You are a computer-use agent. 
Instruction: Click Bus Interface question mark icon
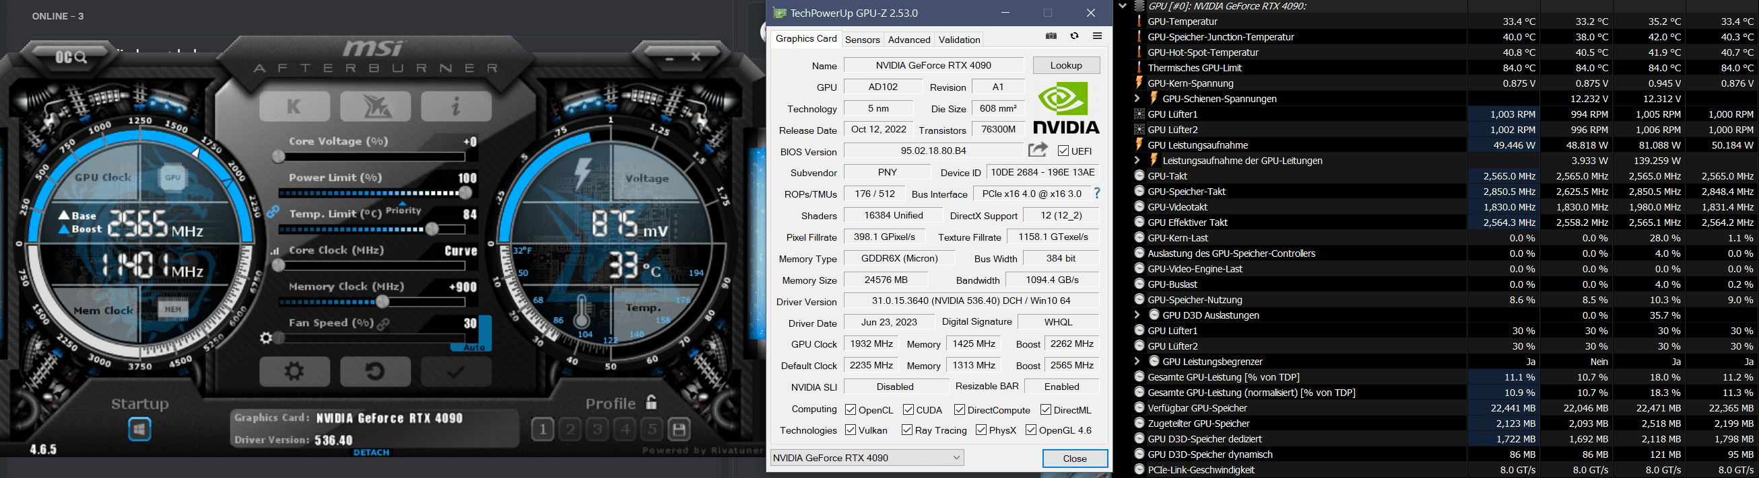(x=1096, y=194)
